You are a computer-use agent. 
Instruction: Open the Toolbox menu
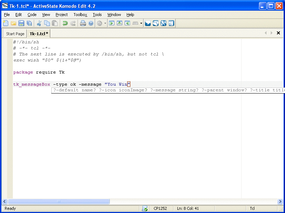pyautogui.click(x=80, y=15)
